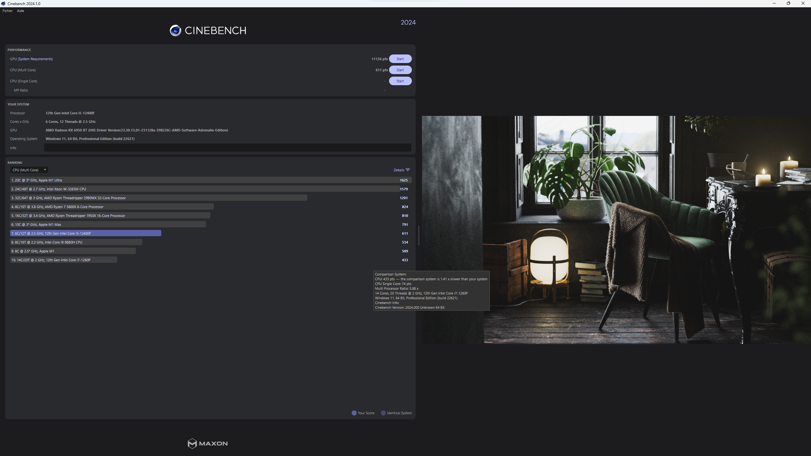This screenshot has width=811, height=456.
Task: Click the 1579 score value
Action: [x=404, y=189]
